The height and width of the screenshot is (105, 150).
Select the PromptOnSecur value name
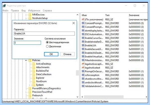pyautogui.click(x=94, y=71)
